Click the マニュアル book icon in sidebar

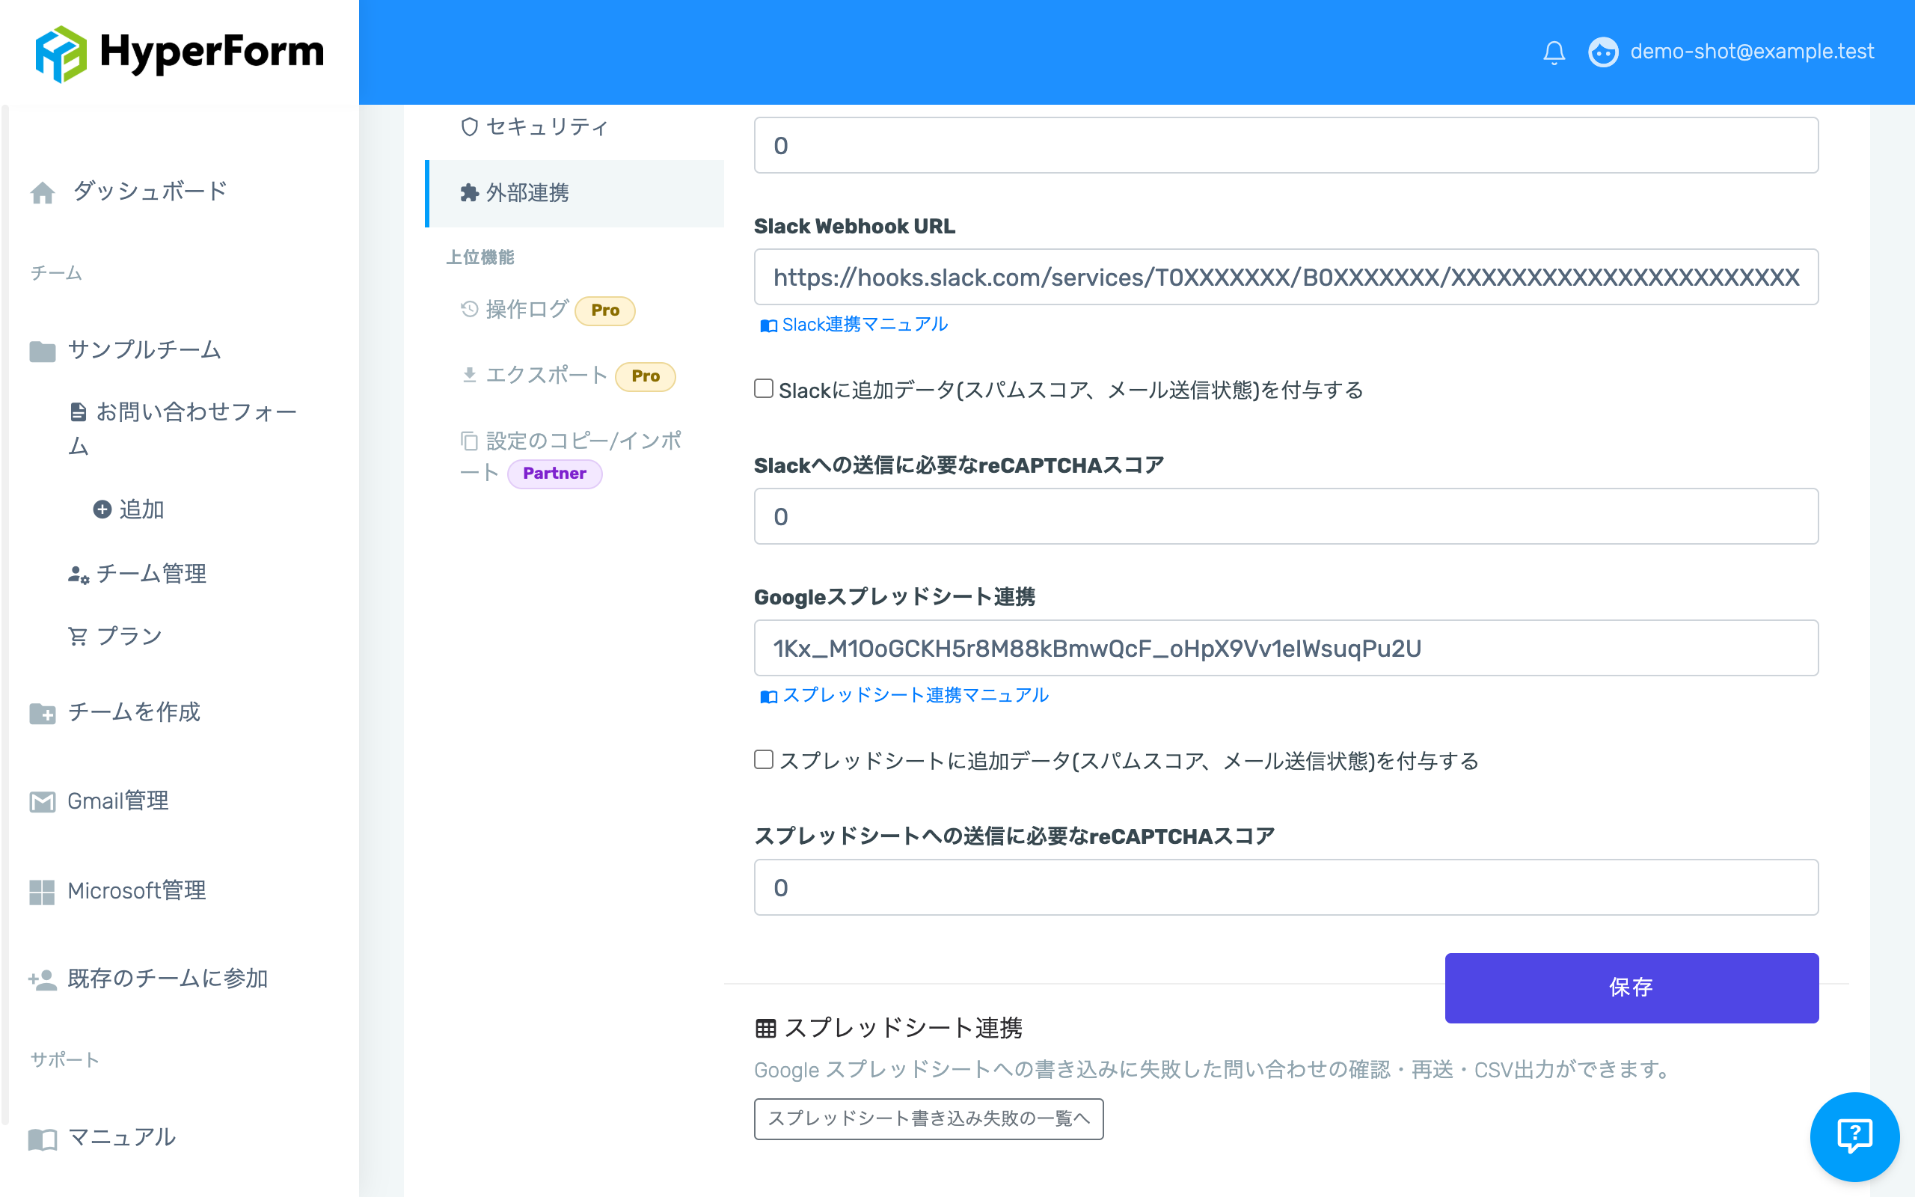[43, 1139]
